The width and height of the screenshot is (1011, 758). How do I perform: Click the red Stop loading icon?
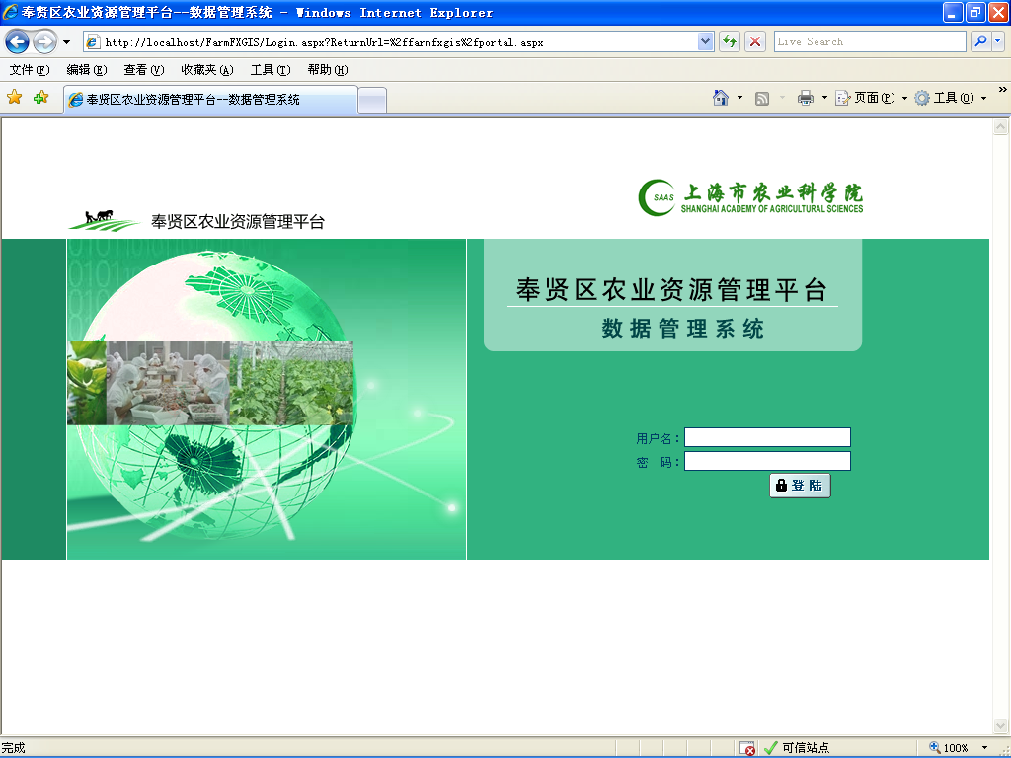click(755, 42)
